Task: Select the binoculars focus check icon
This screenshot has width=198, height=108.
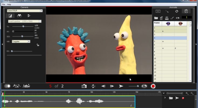Action: pyautogui.click(x=19, y=16)
